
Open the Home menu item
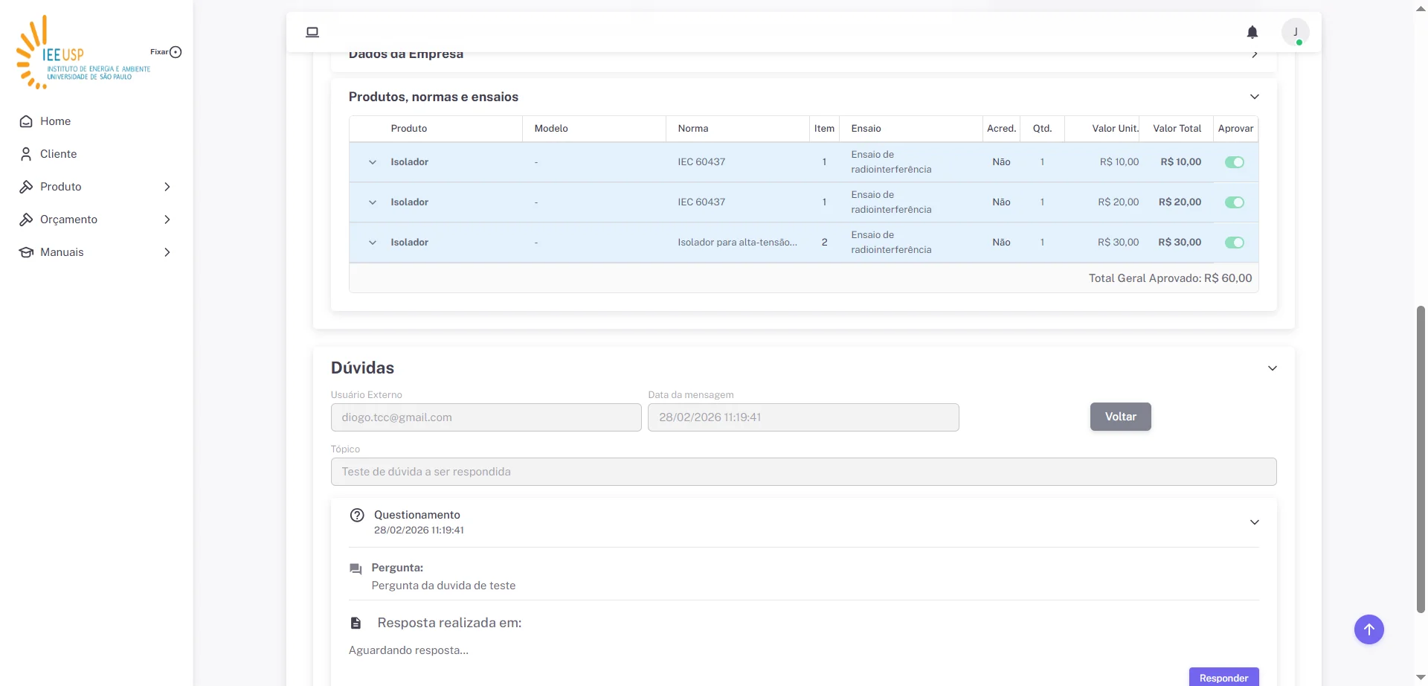click(x=96, y=121)
